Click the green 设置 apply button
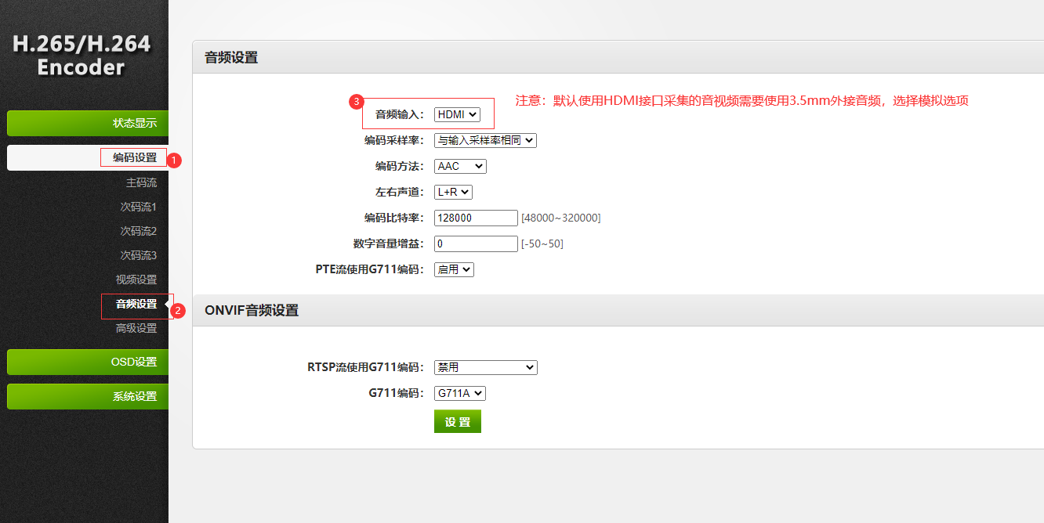 pos(457,421)
